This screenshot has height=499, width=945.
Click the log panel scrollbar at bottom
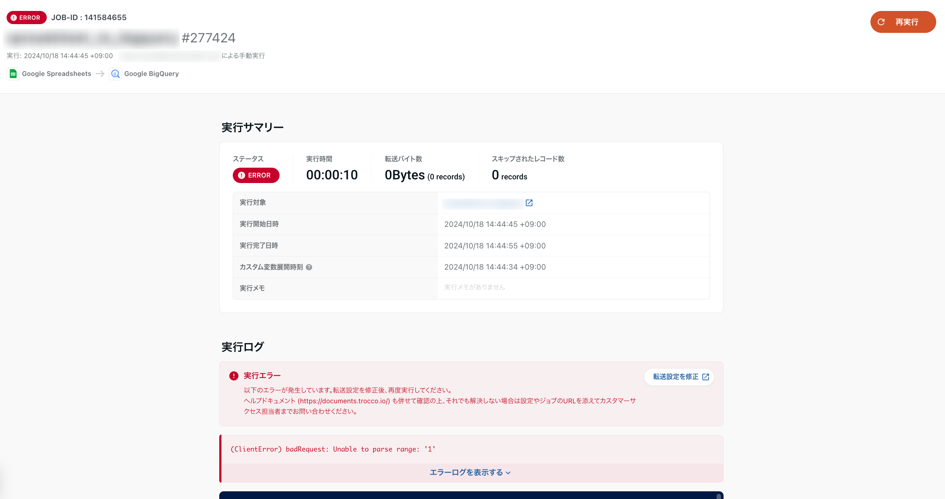click(x=718, y=496)
